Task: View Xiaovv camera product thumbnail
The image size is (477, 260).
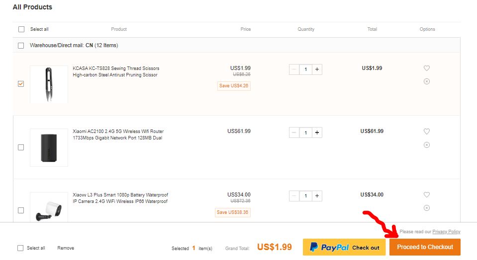Action: pyautogui.click(x=49, y=207)
